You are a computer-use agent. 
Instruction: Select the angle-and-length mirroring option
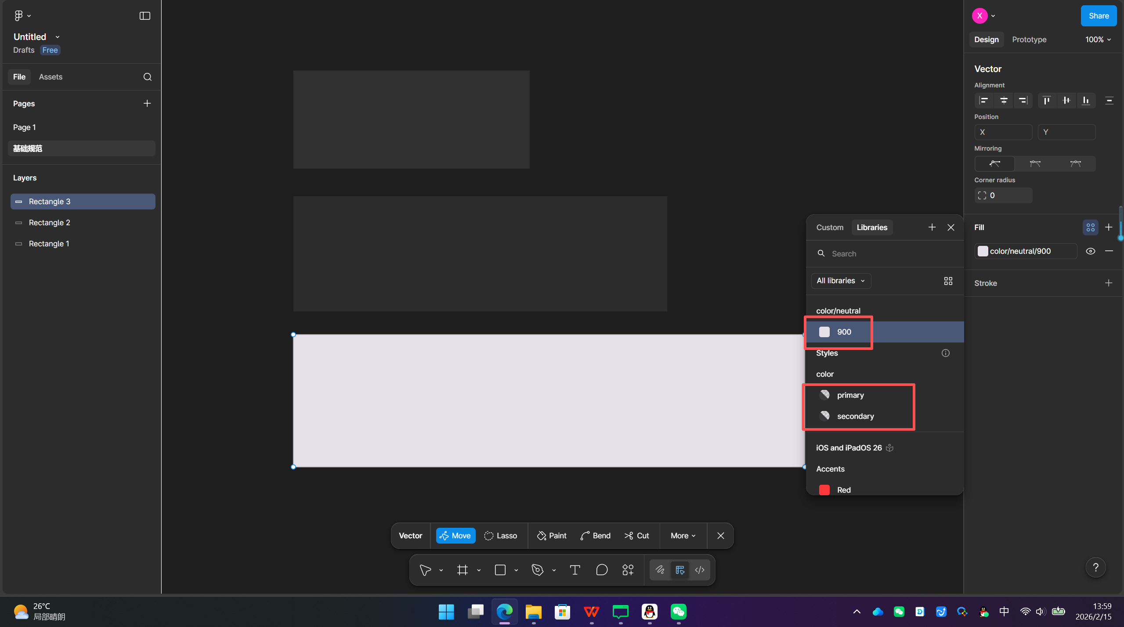(1075, 164)
